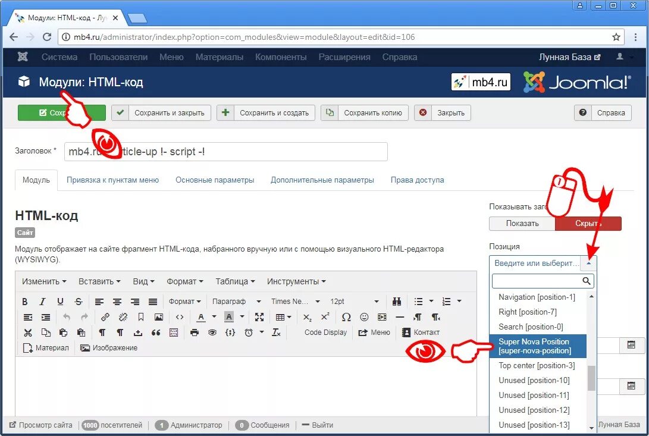
Task: Print the editor content
Action: point(194,333)
